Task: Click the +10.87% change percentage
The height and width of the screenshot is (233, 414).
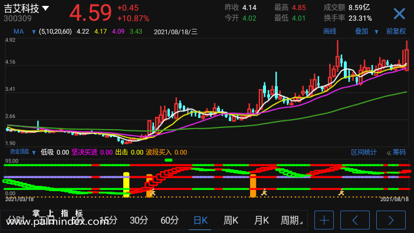Action: [x=133, y=18]
